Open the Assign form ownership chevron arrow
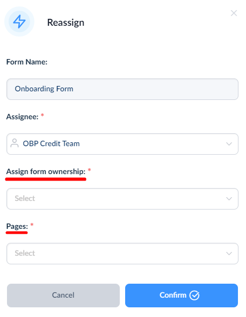The image size is (246, 317). (x=229, y=199)
